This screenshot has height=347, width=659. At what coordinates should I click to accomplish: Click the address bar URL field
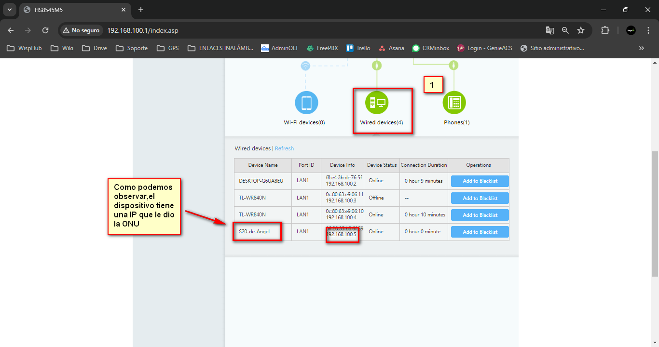coord(289,30)
